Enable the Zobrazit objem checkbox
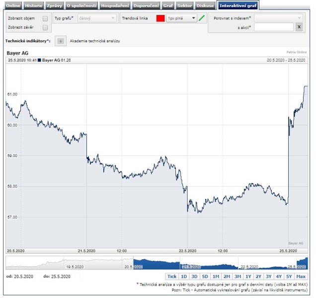Screen dimensions: 316x298 [x=45, y=18]
